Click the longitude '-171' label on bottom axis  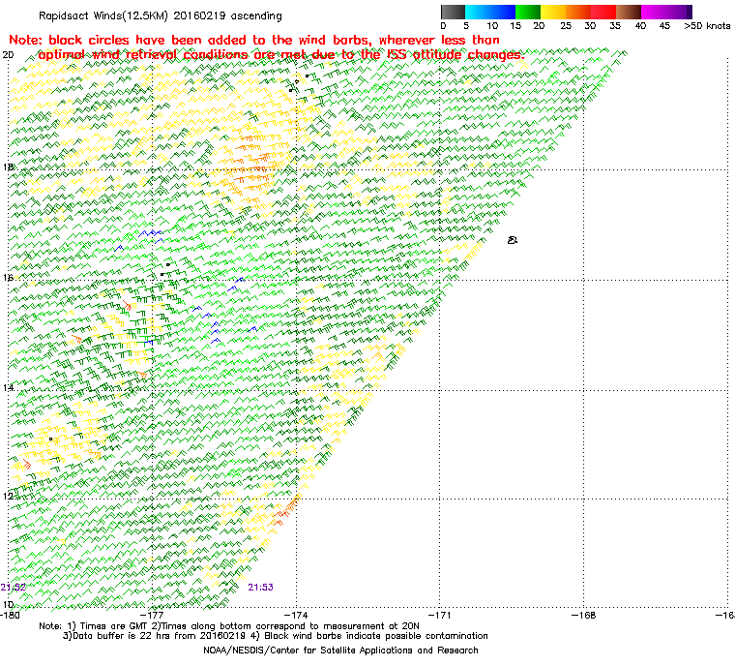(439, 615)
